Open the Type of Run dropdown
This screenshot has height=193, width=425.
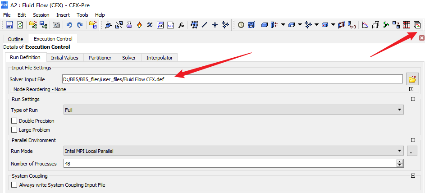point(233,110)
